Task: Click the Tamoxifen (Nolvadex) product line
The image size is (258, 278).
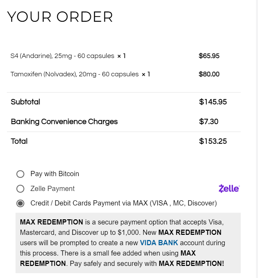Action: (x=80, y=74)
